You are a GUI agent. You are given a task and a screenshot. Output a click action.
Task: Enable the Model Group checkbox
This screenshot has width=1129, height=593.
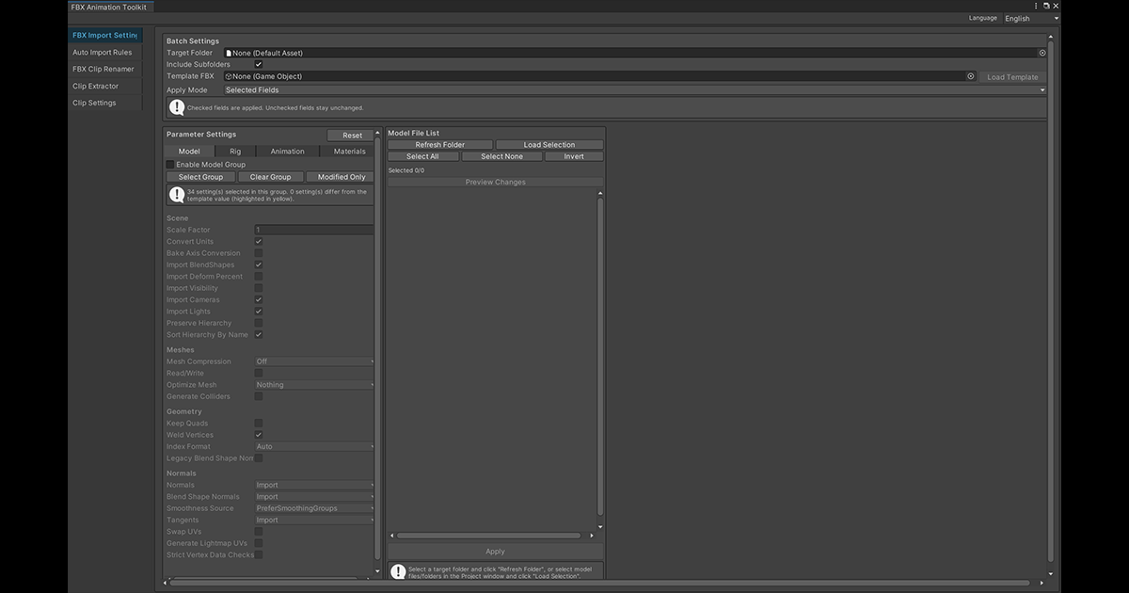(x=170, y=165)
